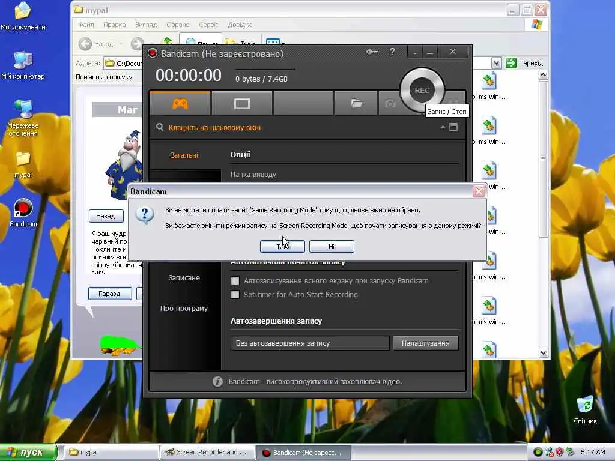615x461 pixels.
Task: Click the Up folder icon in Explorer
Action: tap(167, 41)
